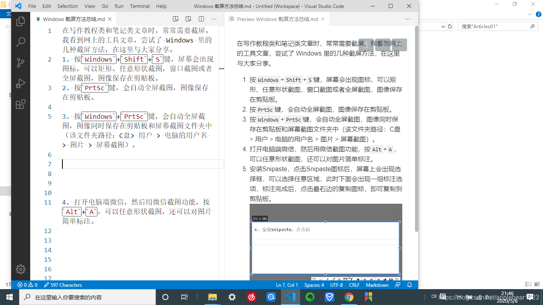The image size is (543, 305).
Task: Click refresh button in background Explorer window
Action: click(450, 26)
